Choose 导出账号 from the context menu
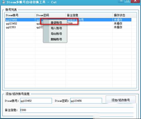This screenshot has width=141, height=119. click(56, 34)
